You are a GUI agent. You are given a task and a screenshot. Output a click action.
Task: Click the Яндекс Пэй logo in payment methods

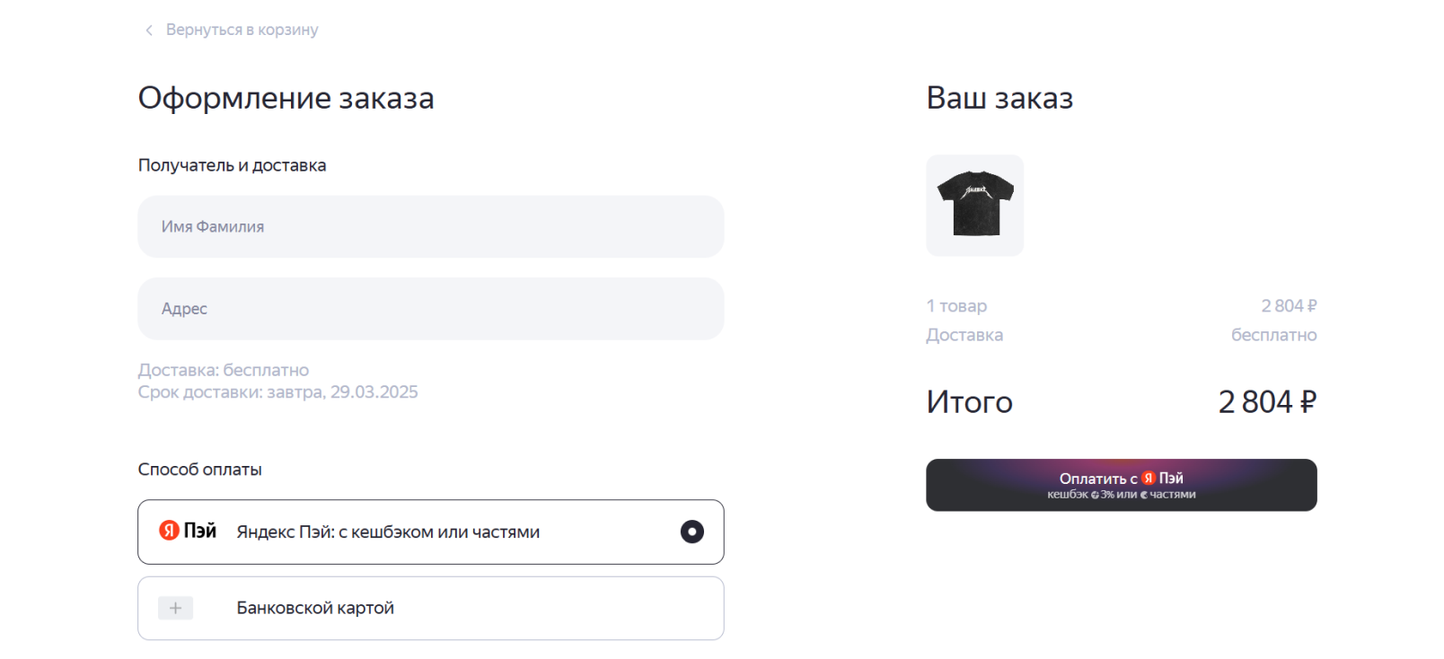pyautogui.click(x=188, y=531)
